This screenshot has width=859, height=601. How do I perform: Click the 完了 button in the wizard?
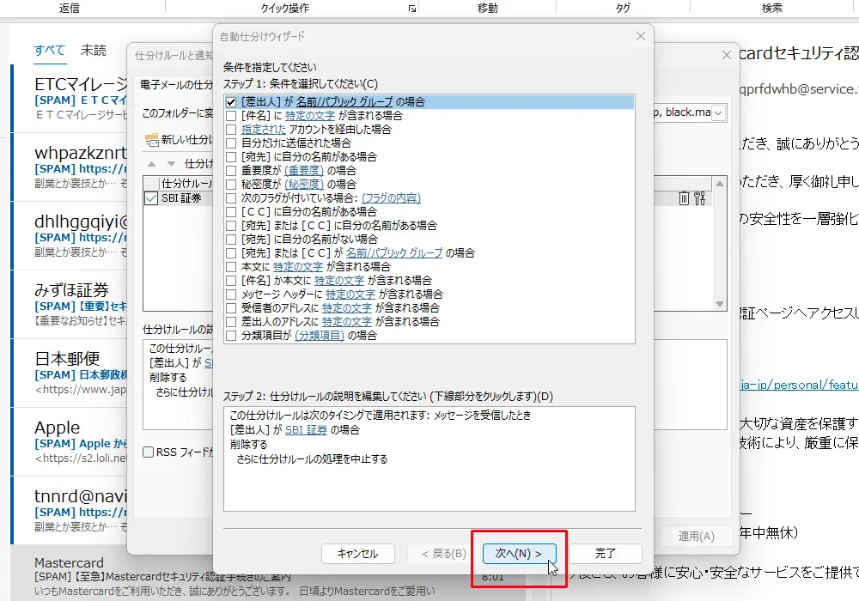(606, 554)
